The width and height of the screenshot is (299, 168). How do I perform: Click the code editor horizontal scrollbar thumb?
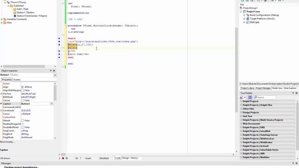[x=63, y=154]
